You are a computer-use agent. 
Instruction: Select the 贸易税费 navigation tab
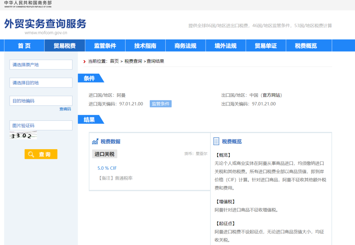[x=65, y=45]
